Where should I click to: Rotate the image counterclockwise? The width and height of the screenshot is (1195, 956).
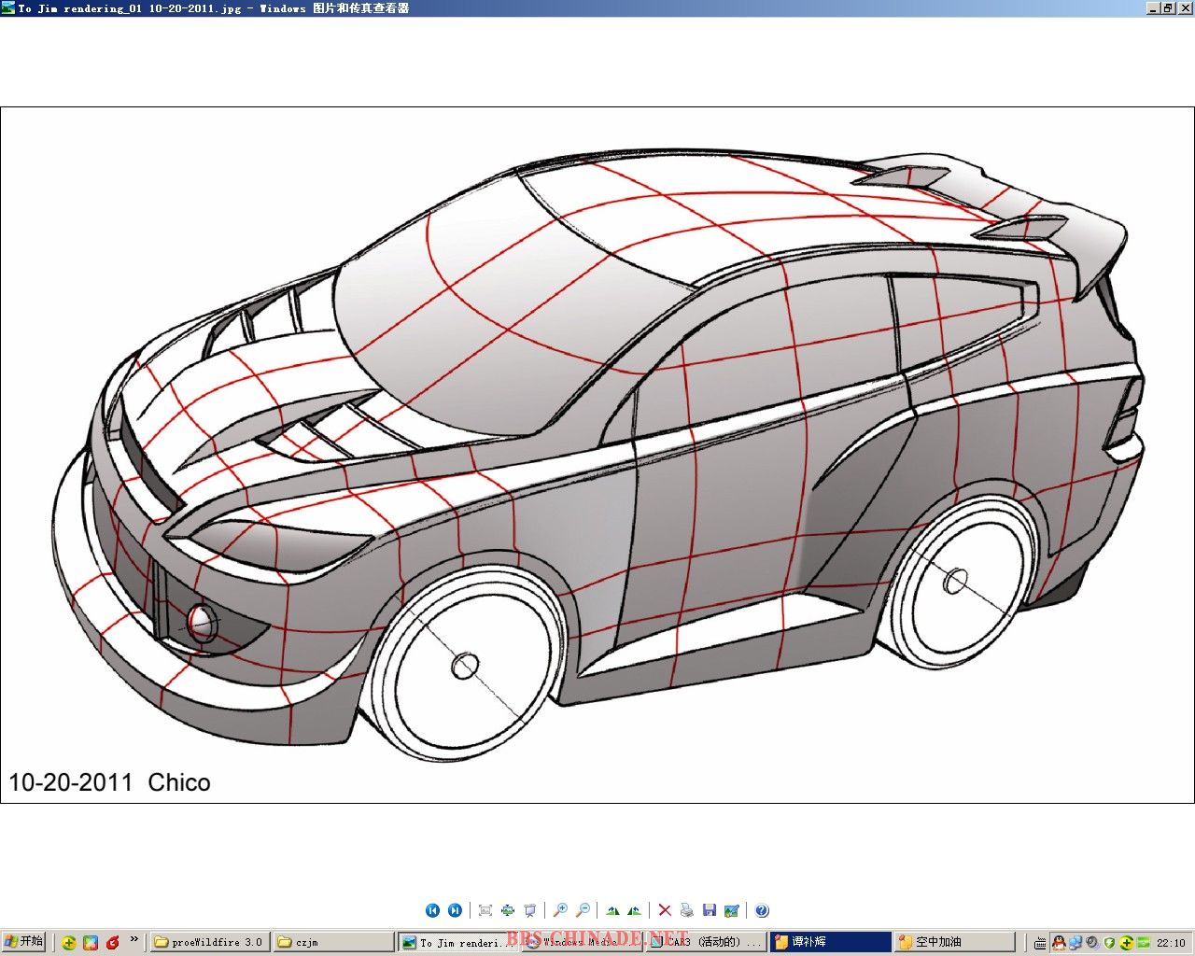coord(635,910)
